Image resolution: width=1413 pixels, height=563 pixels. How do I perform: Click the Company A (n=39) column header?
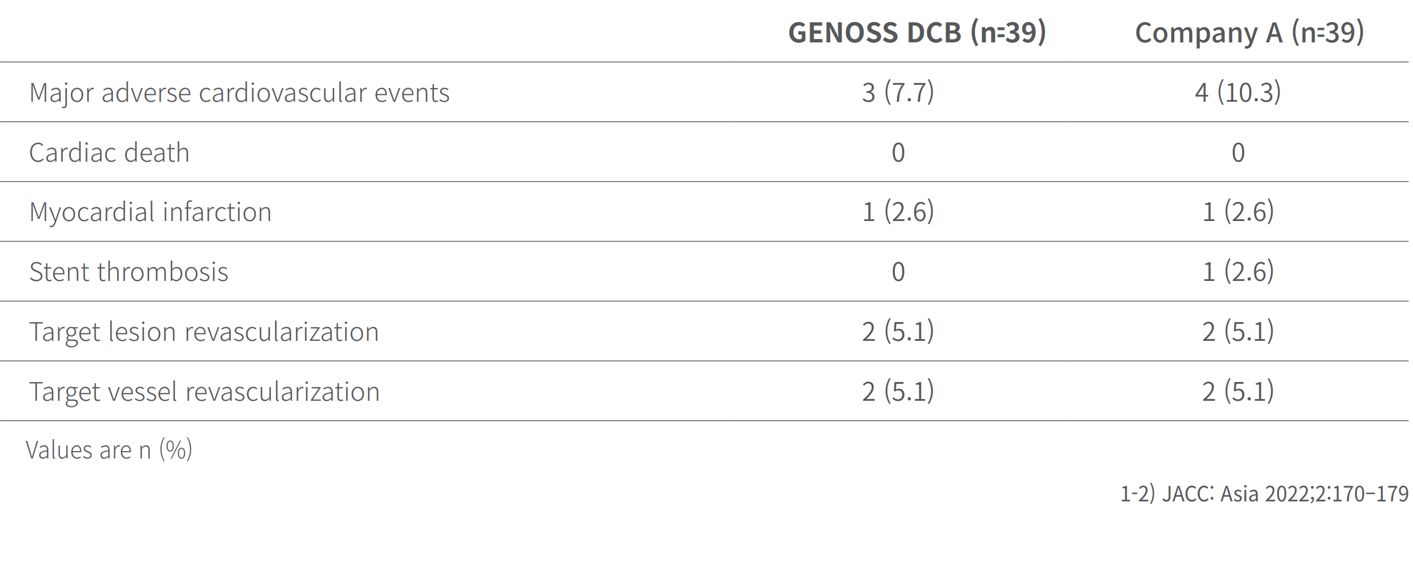click(1249, 32)
